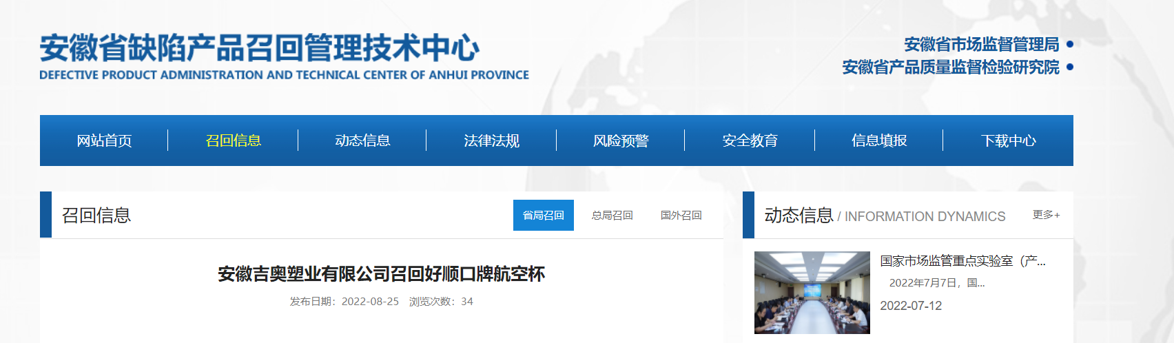Image resolution: width=1174 pixels, height=343 pixels.
Task: Open the 下载中心 menu item
Action: coord(1008,141)
